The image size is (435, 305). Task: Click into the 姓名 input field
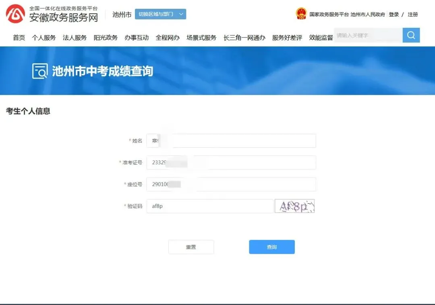[231, 141]
